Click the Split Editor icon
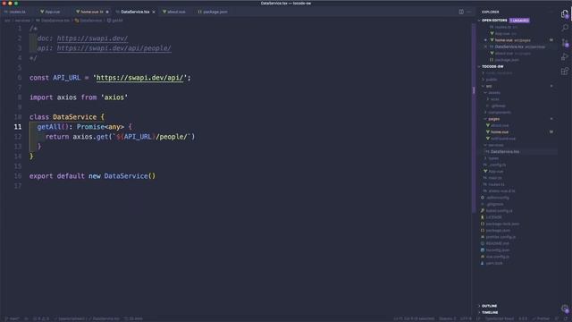The height and width of the screenshot is (322, 572). click(x=461, y=12)
